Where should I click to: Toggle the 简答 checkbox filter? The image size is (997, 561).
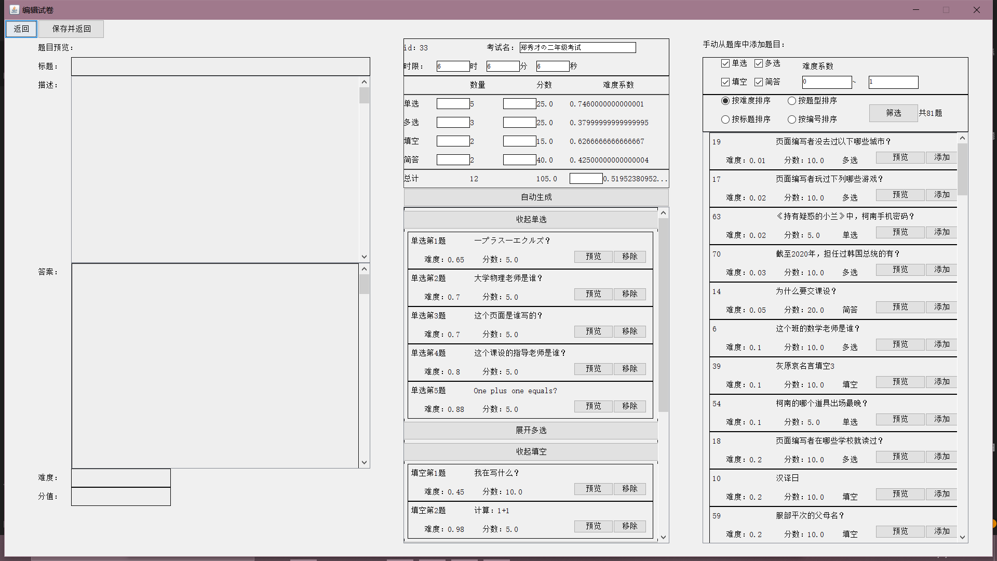(759, 82)
